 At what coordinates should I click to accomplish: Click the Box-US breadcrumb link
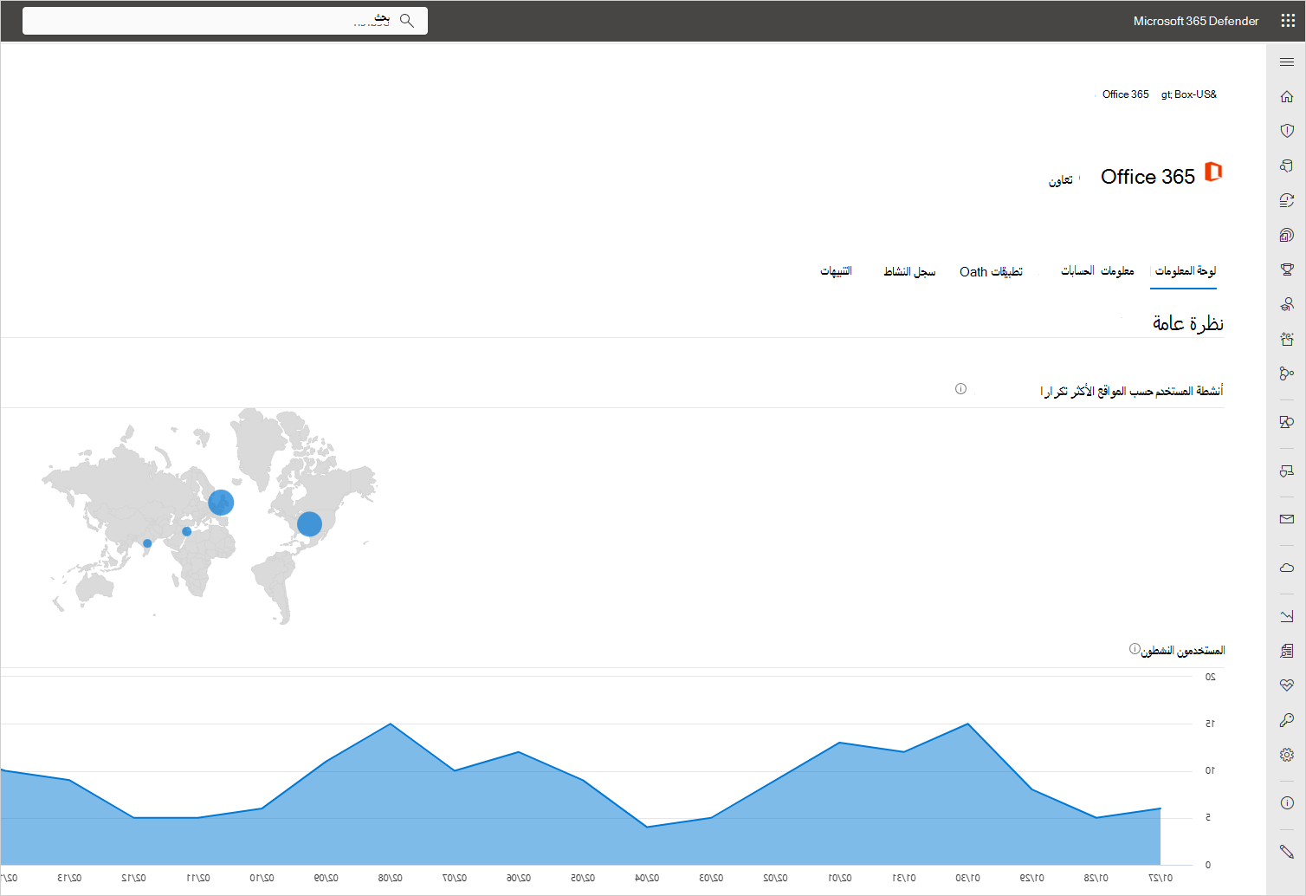[1189, 94]
